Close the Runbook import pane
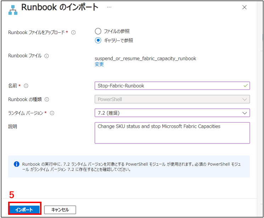The width and height of the screenshot is (264, 218). tap(244, 7)
